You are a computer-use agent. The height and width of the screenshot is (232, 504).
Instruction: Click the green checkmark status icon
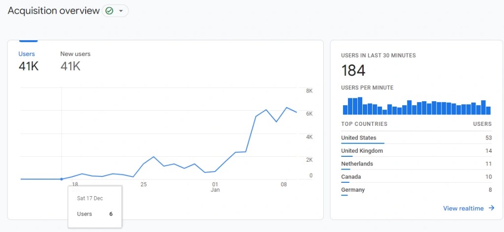[109, 11]
